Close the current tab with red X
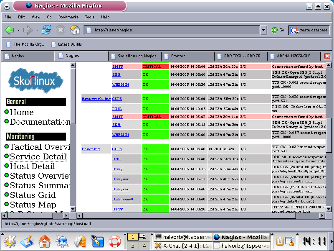334x251 pixels. (x=327, y=56)
